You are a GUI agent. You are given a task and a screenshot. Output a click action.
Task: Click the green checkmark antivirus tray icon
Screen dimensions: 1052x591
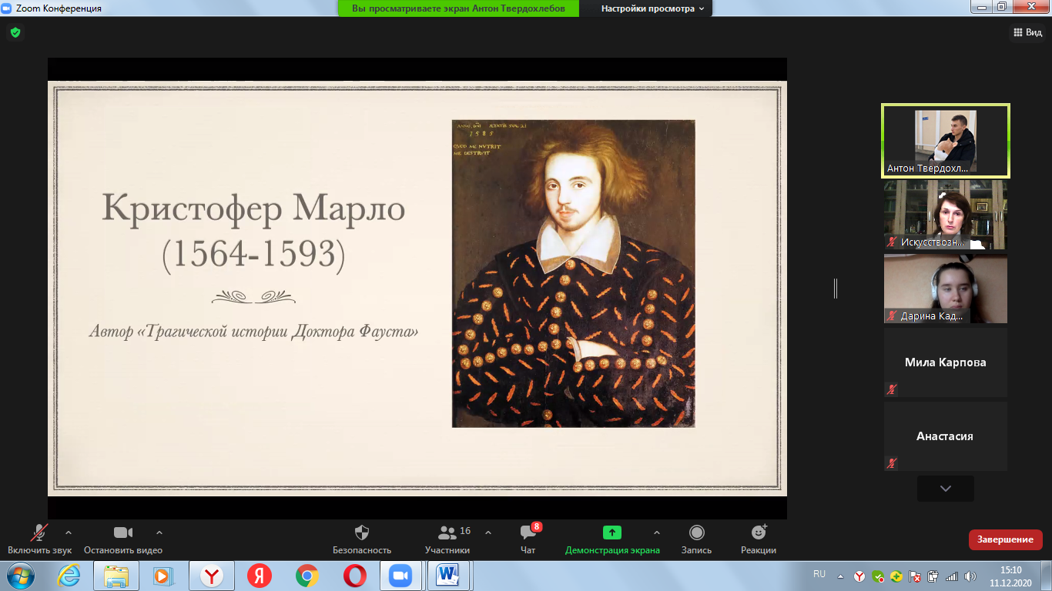(x=878, y=576)
